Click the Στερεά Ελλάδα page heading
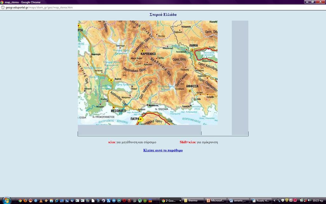The width and height of the screenshot is (326, 204). [163, 15]
